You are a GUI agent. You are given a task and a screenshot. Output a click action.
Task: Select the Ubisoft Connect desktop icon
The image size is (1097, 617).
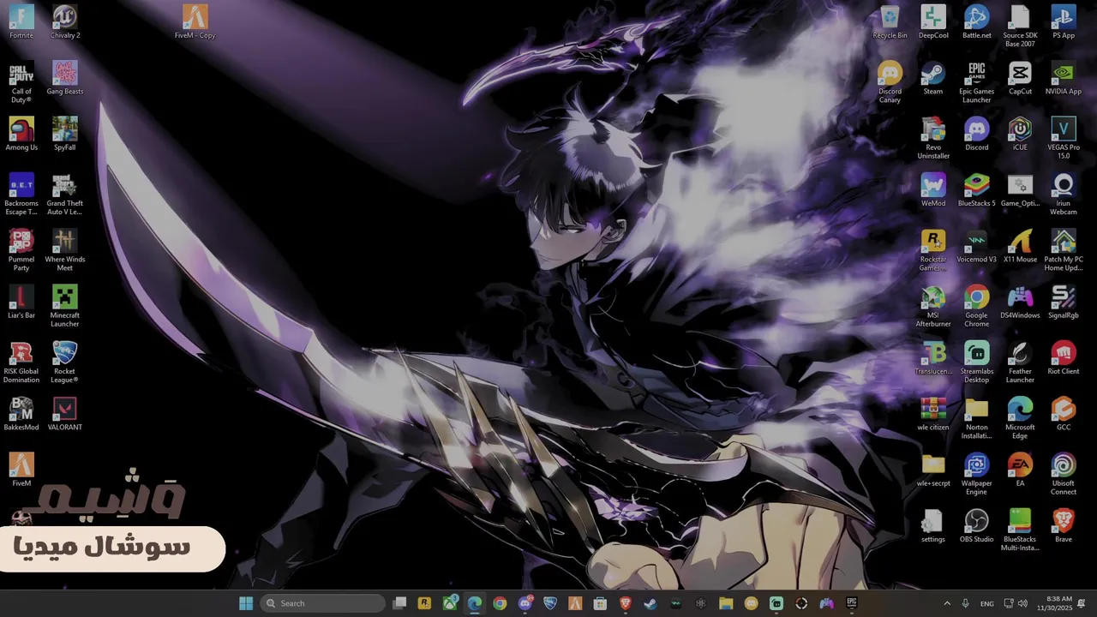tap(1064, 474)
